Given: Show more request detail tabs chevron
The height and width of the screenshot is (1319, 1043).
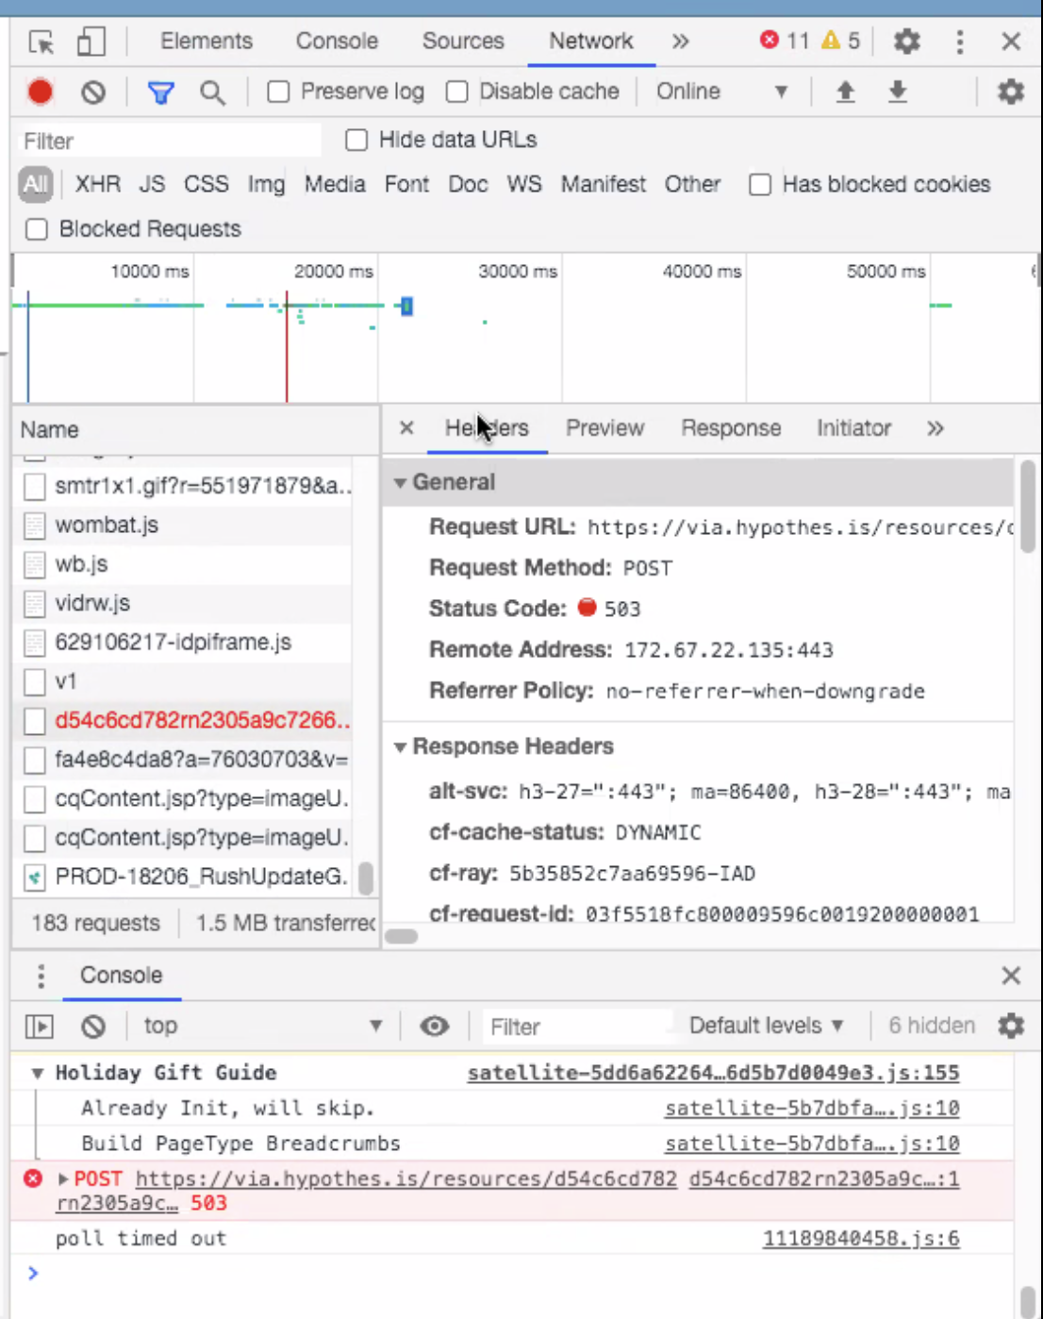Looking at the screenshot, I should 935,428.
